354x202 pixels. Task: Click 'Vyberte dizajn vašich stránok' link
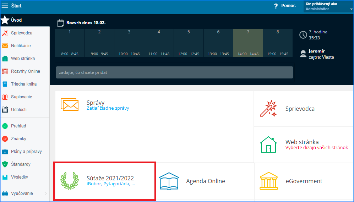tap(316, 148)
